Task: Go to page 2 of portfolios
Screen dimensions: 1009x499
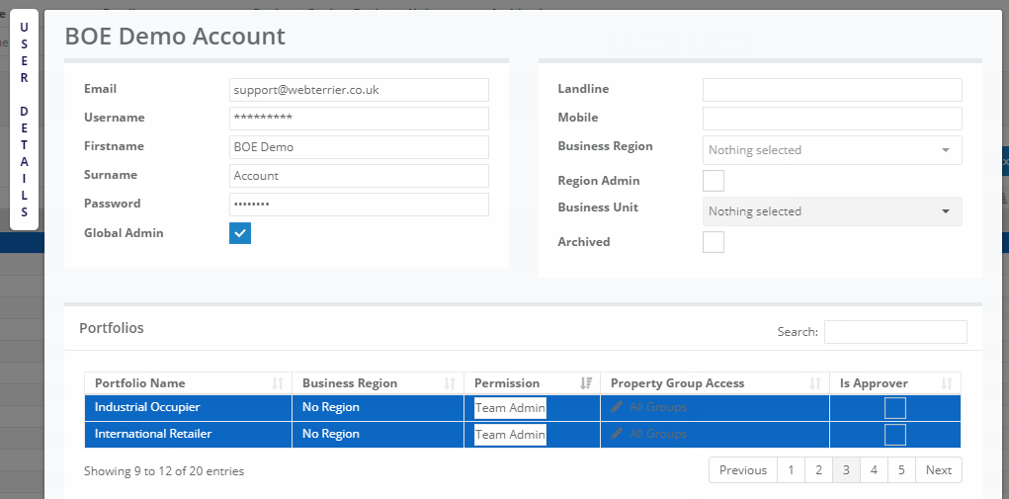Action: pos(818,470)
